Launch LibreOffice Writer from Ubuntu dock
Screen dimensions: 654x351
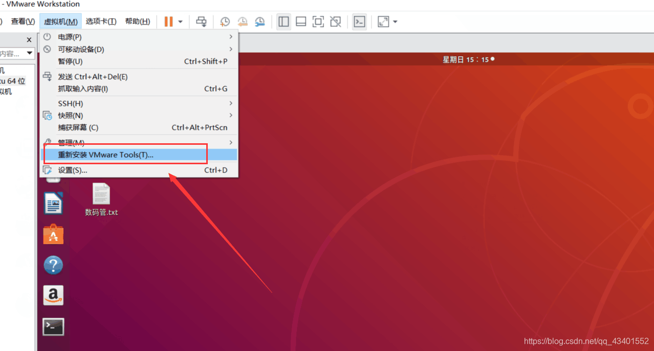(x=53, y=203)
